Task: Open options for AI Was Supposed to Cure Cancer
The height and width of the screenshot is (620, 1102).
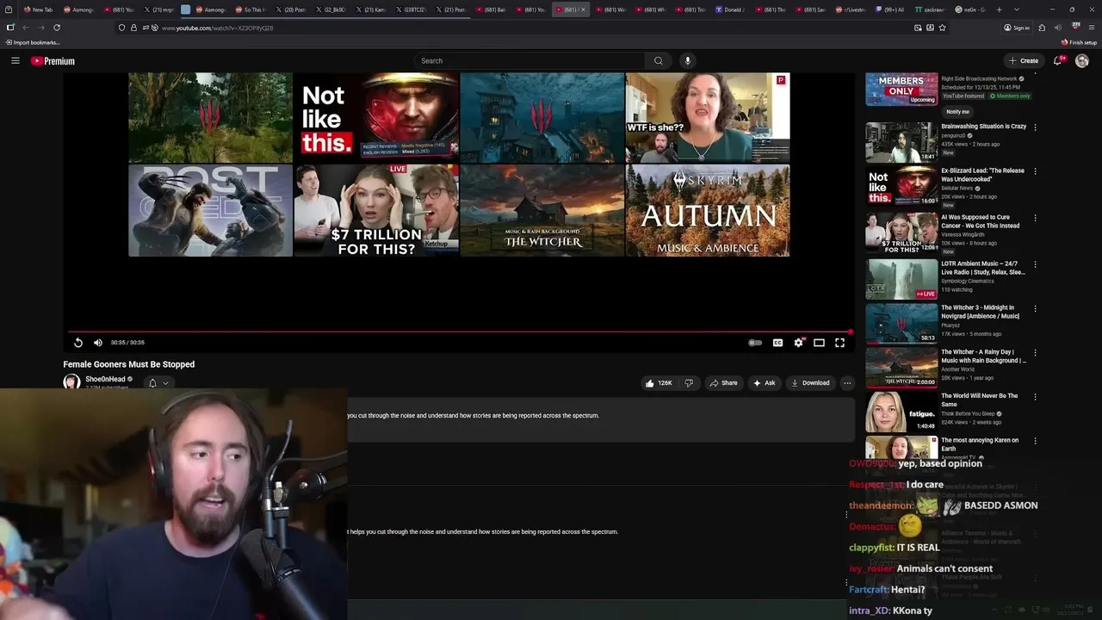Action: click(1035, 218)
